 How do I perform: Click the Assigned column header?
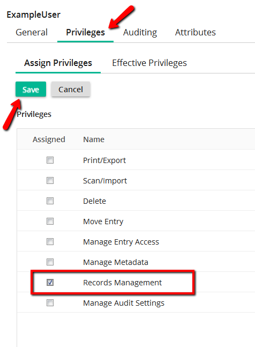coord(49,139)
